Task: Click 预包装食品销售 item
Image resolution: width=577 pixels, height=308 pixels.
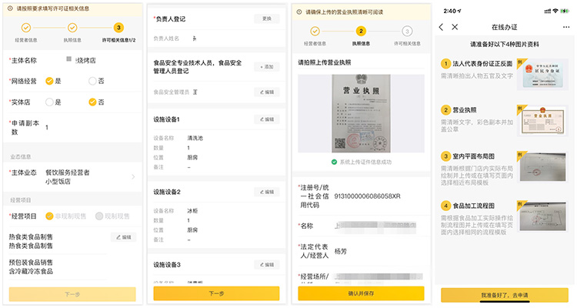Action: (x=31, y=263)
